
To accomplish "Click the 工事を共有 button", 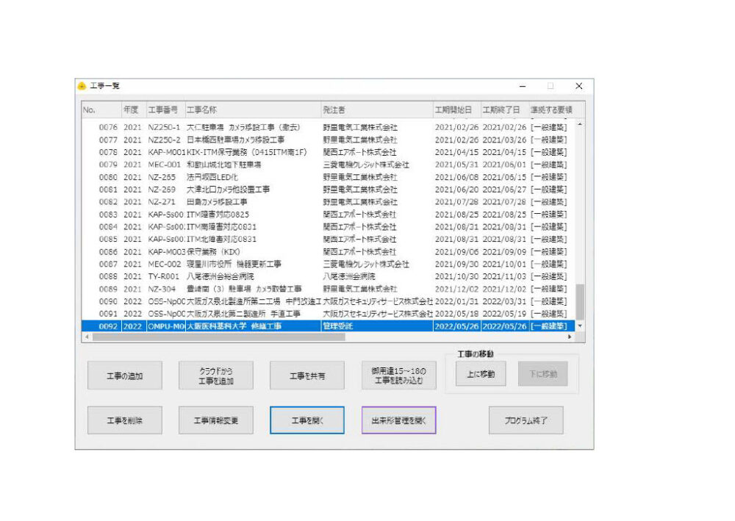I will 307,376.
